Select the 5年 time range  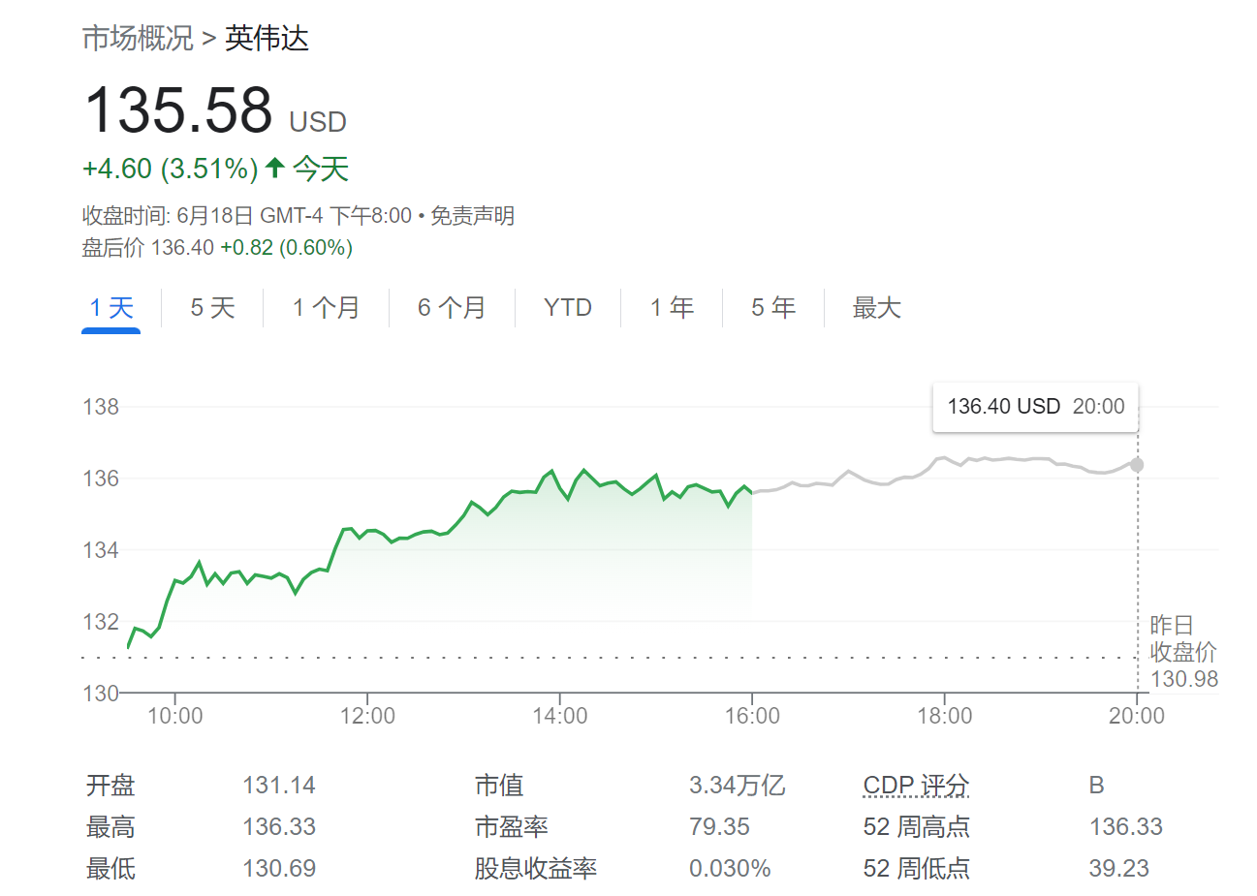(772, 307)
